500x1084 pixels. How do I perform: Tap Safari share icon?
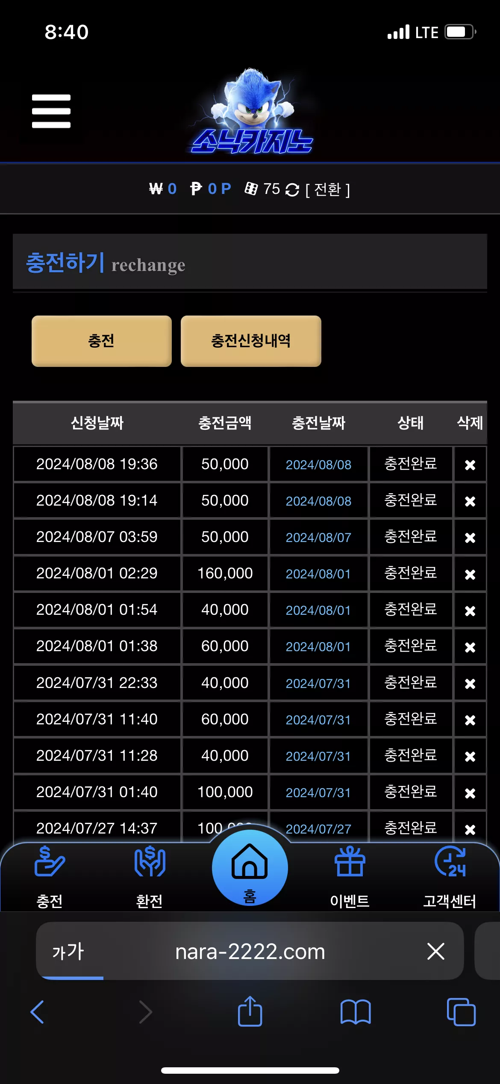click(250, 1011)
